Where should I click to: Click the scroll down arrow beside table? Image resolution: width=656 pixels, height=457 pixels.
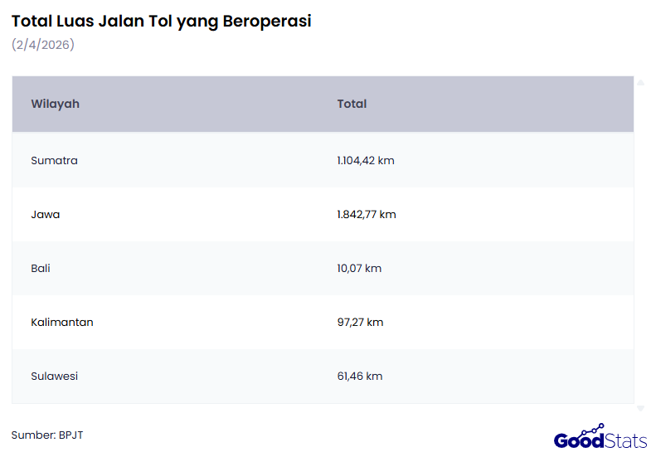click(x=640, y=408)
